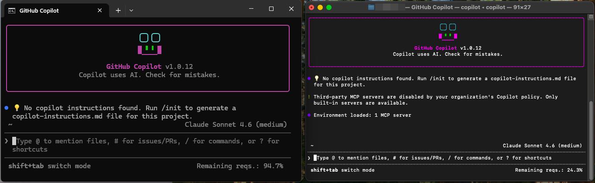Viewport: 595px width, 183px height.
Task: Maximize the Windows Terminal window
Action: tap(271, 9)
